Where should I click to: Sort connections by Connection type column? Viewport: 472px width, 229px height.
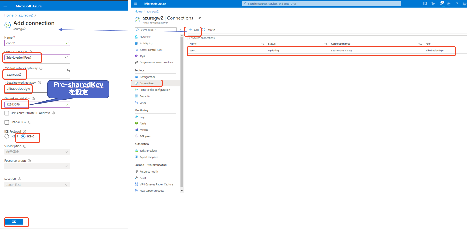420,44
